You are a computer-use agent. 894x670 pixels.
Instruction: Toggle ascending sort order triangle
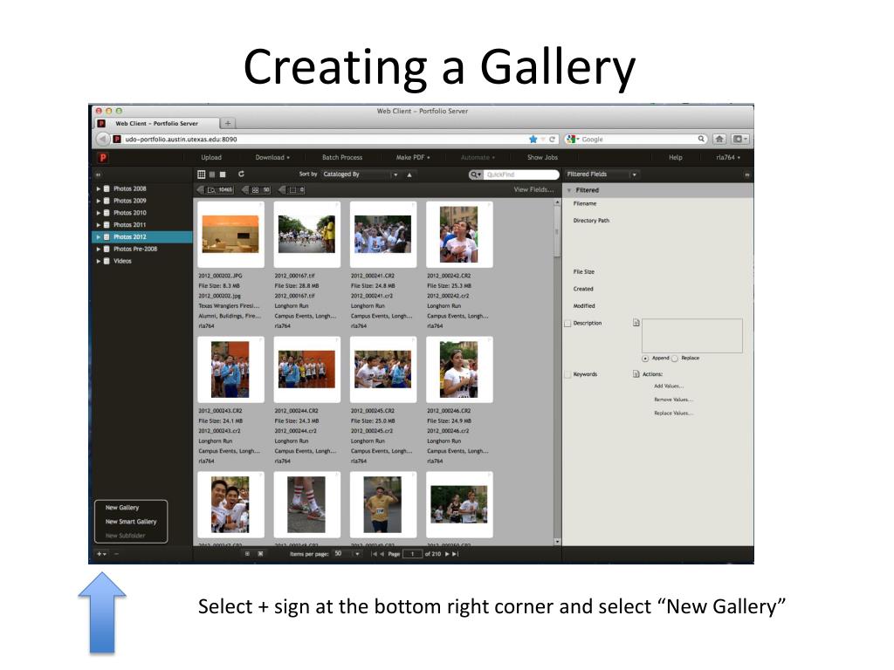tap(409, 174)
